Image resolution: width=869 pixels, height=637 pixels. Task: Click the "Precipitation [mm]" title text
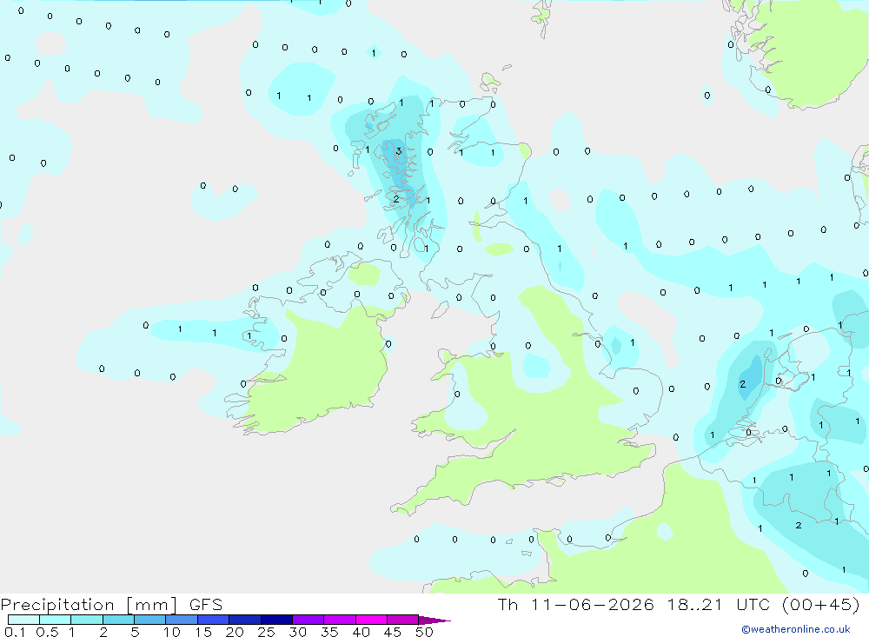89,605
